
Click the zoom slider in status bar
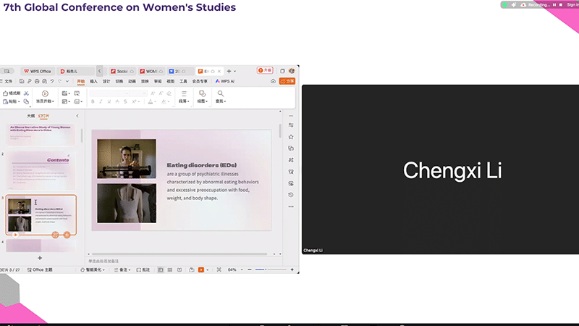pyautogui.click(x=266, y=269)
